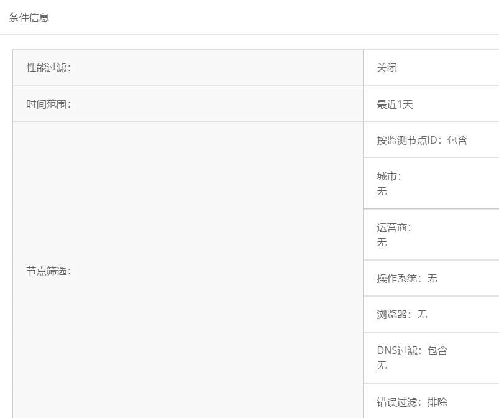Select the 时间范围 row label

[x=48, y=104]
